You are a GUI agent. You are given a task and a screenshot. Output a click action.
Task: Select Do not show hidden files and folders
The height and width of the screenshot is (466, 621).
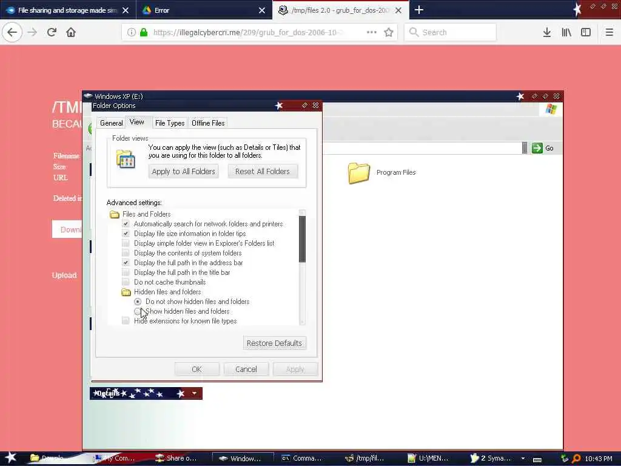pos(138,302)
